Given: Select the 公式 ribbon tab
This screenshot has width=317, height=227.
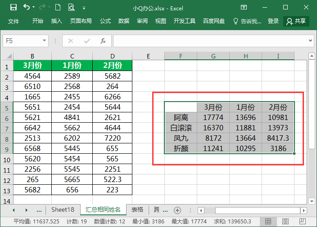Looking at the screenshot, I should click(105, 21).
